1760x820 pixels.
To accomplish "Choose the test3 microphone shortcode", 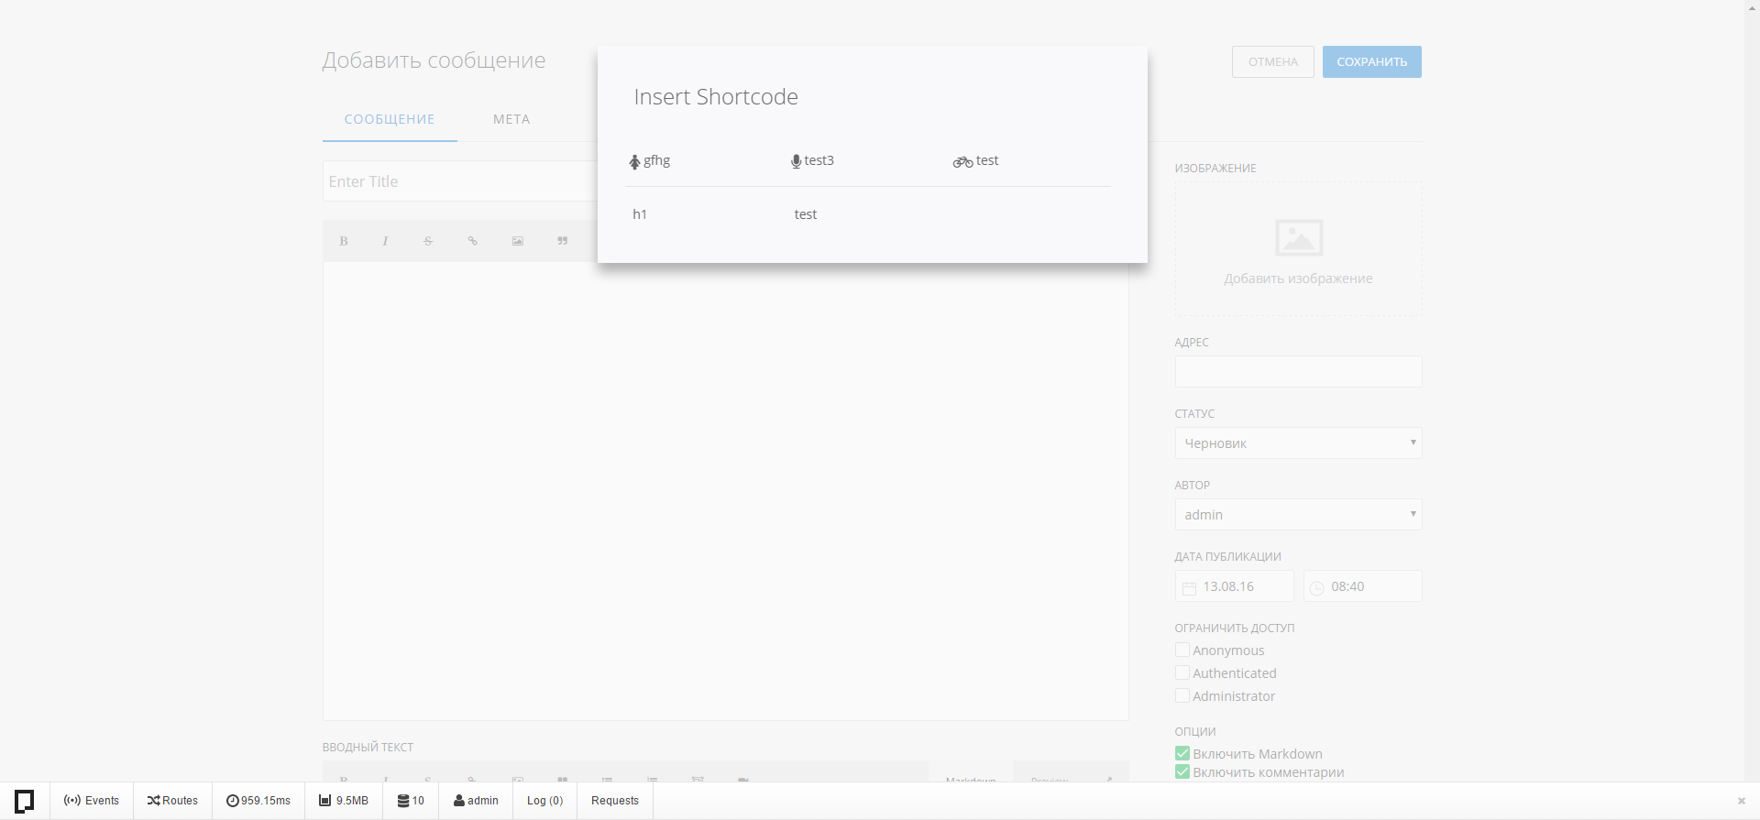I will point(812,160).
